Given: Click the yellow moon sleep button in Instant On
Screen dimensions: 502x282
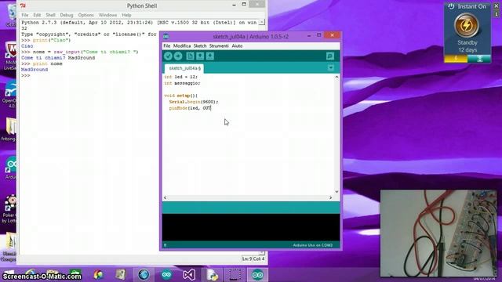Looking at the screenshot, I should (x=456, y=59).
